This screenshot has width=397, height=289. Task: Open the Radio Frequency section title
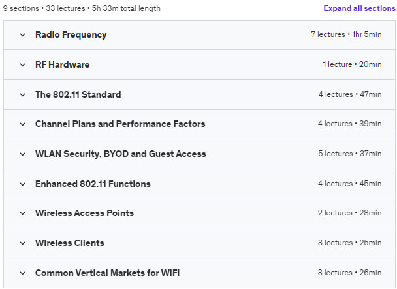tap(71, 35)
